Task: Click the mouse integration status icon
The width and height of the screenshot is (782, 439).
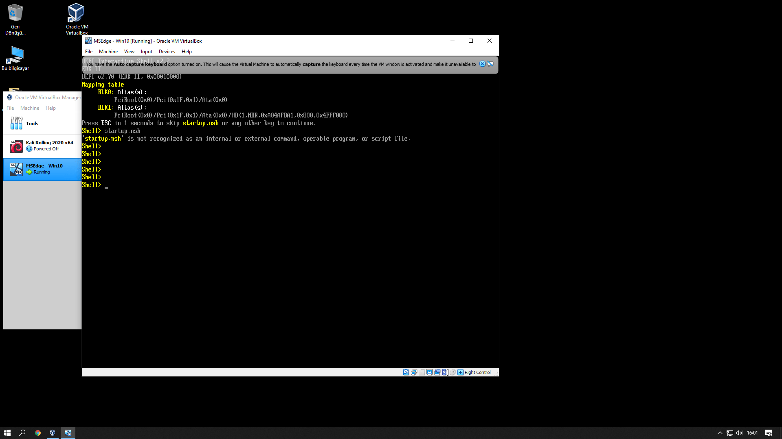Action: click(453, 372)
